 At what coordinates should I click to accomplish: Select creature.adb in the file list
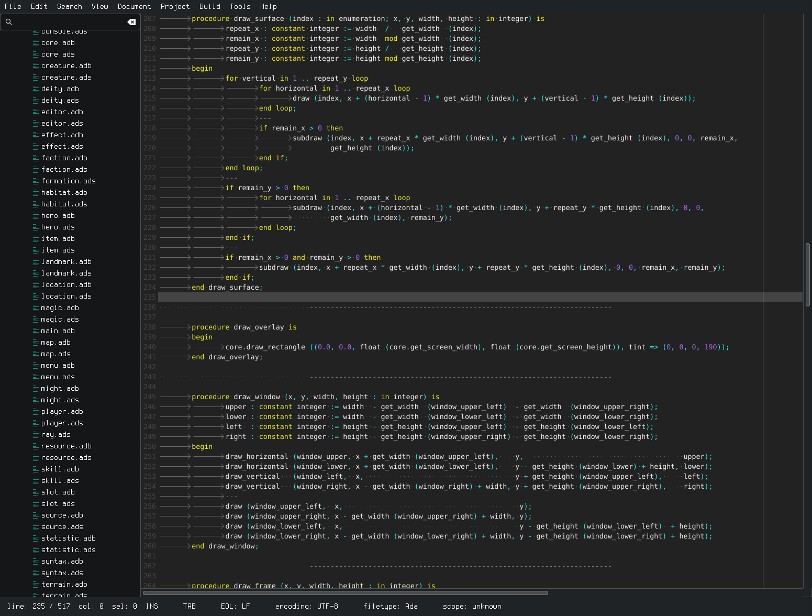(66, 66)
